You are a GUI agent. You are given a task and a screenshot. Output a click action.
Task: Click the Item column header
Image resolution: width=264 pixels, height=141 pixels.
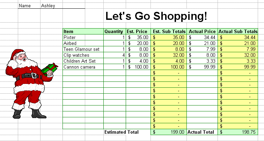point(83,31)
